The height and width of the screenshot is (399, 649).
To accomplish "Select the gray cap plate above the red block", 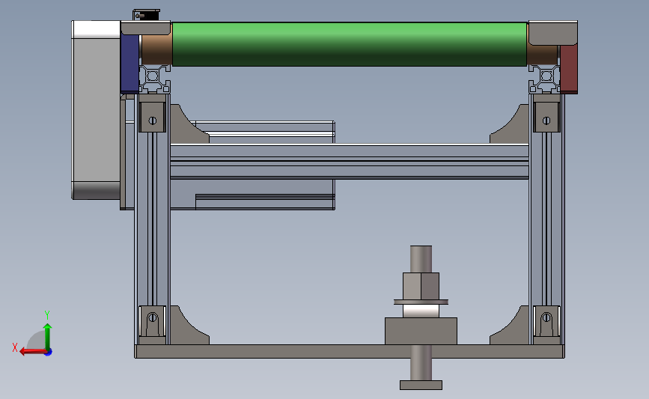I will (553, 33).
